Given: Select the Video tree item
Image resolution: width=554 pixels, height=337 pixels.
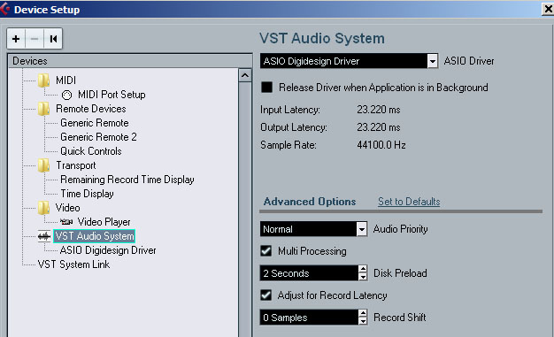Looking at the screenshot, I should [67, 208].
